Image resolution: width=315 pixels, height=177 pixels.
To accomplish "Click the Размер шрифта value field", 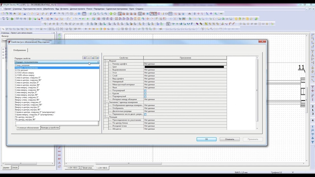I will tap(185, 64).
